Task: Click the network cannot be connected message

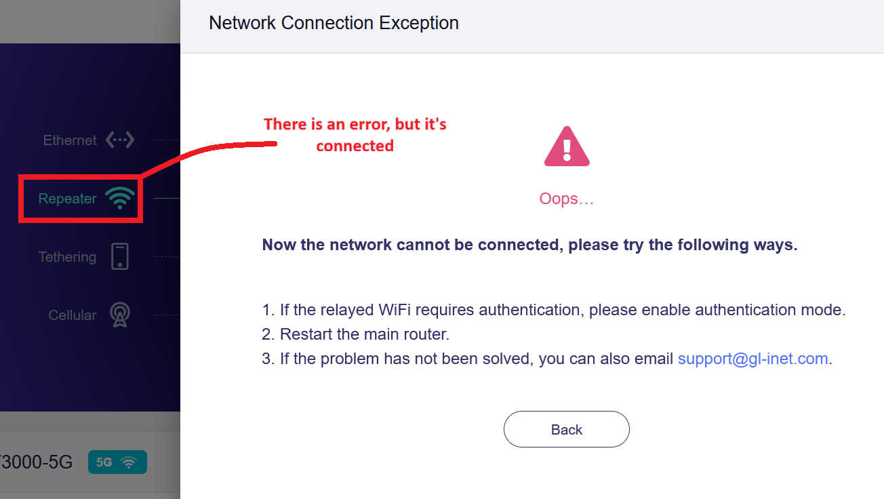Action: [x=529, y=245]
